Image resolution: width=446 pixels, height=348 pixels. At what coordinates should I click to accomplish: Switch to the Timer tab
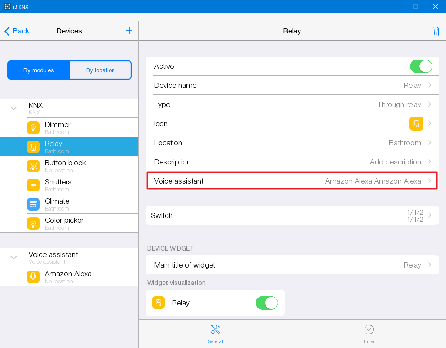pos(369,334)
